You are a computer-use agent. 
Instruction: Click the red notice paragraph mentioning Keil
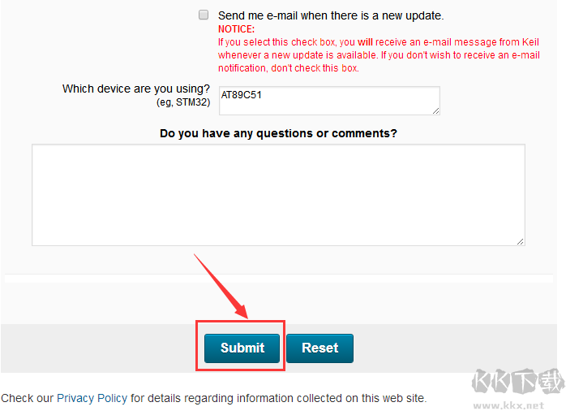[379, 55]
